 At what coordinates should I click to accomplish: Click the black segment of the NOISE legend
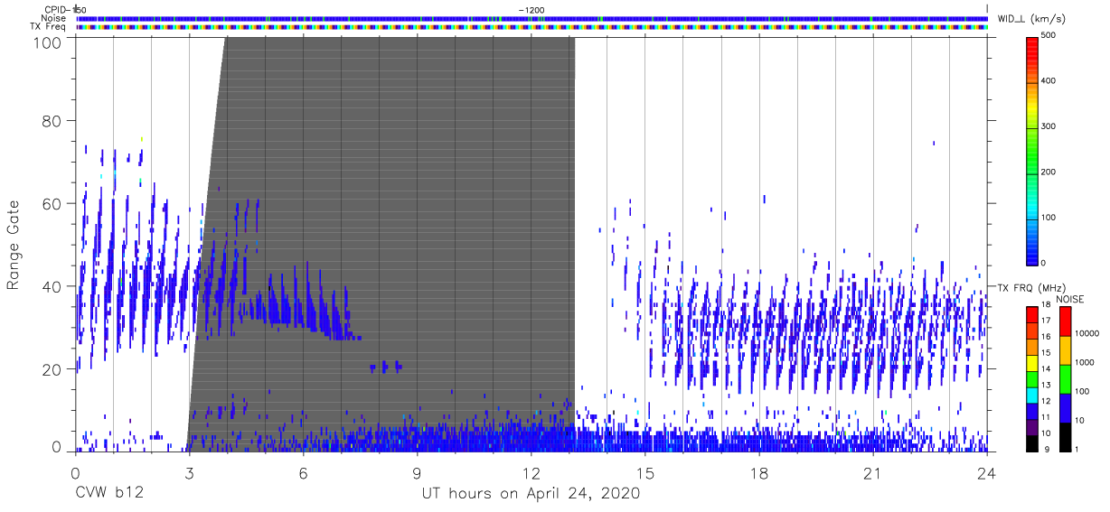click(1064, 437)
